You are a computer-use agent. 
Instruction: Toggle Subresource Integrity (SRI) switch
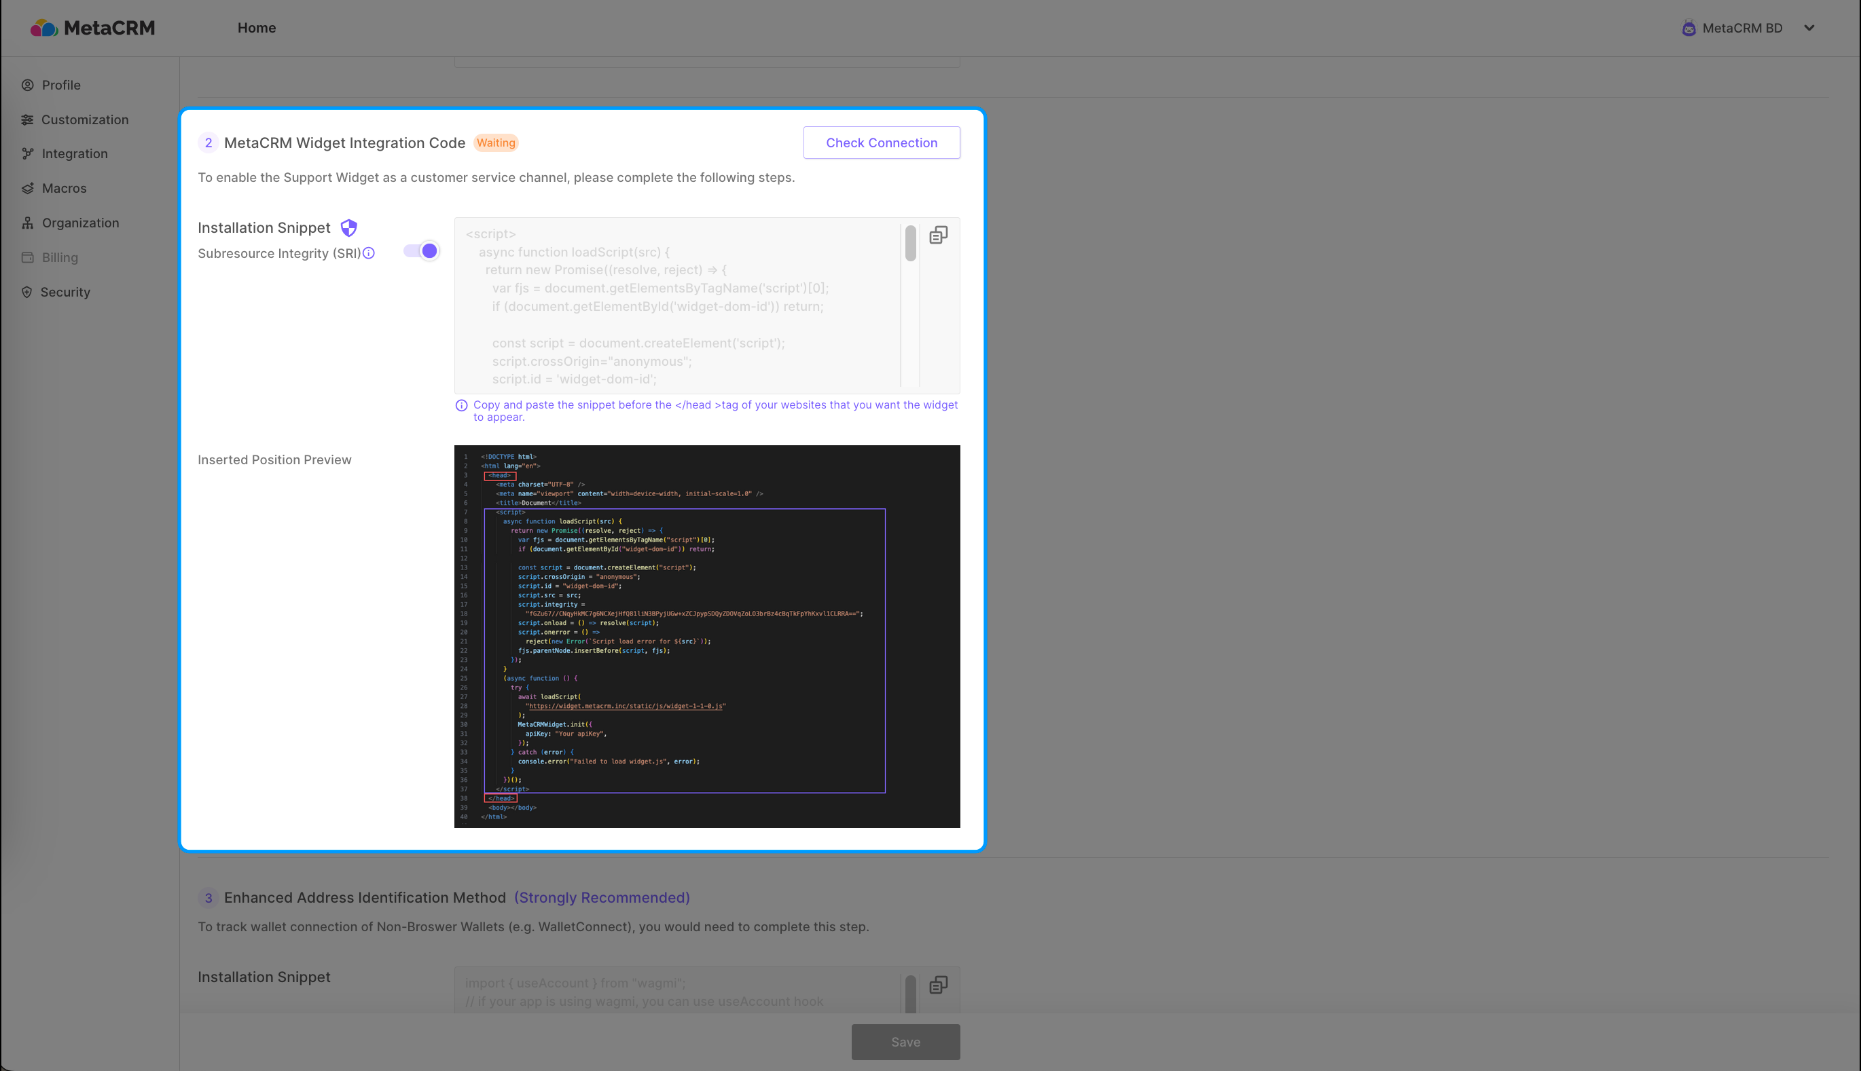(422, 250)
